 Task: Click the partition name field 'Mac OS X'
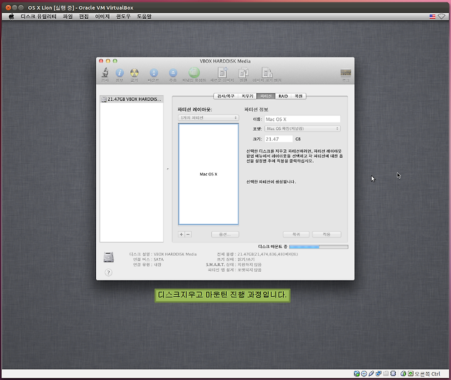(303, 119)
